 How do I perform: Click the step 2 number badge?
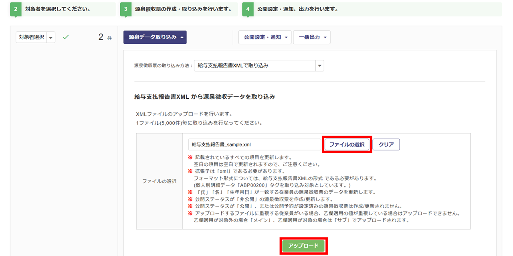click(16, 9)
